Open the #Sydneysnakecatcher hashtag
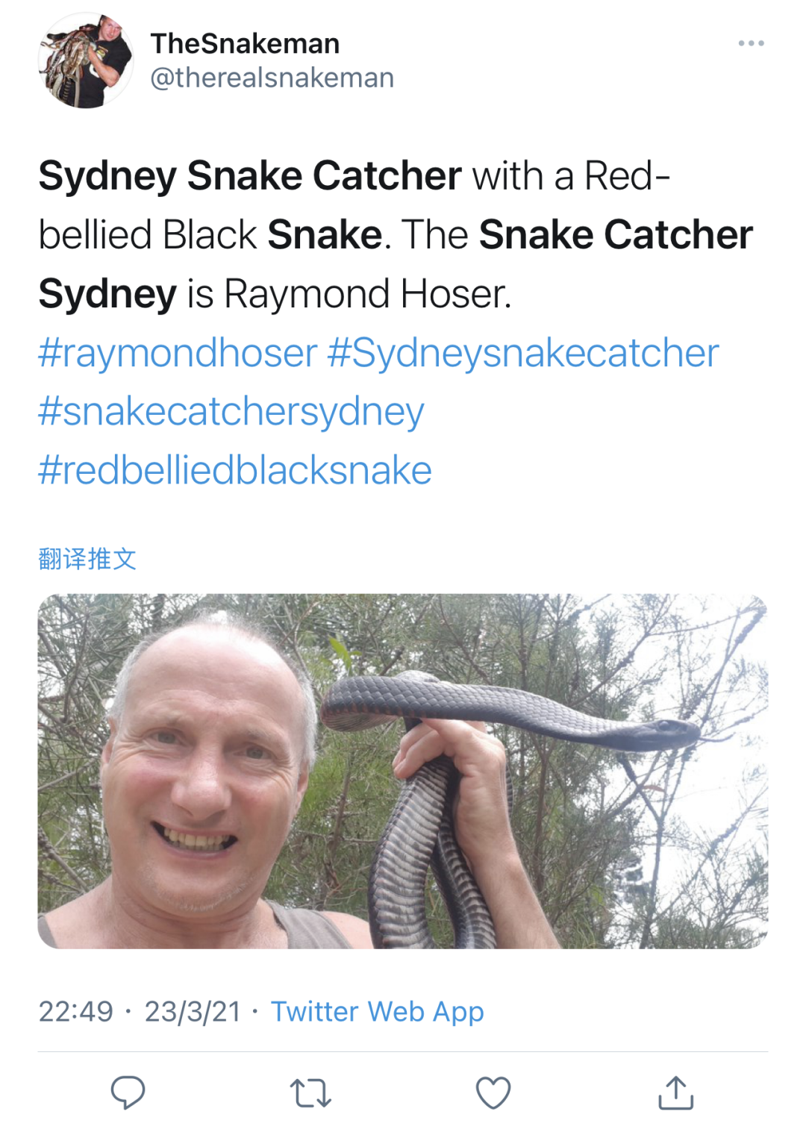Image resolution: width=806 pixels, height=1129 pixels. click(523, 353)
